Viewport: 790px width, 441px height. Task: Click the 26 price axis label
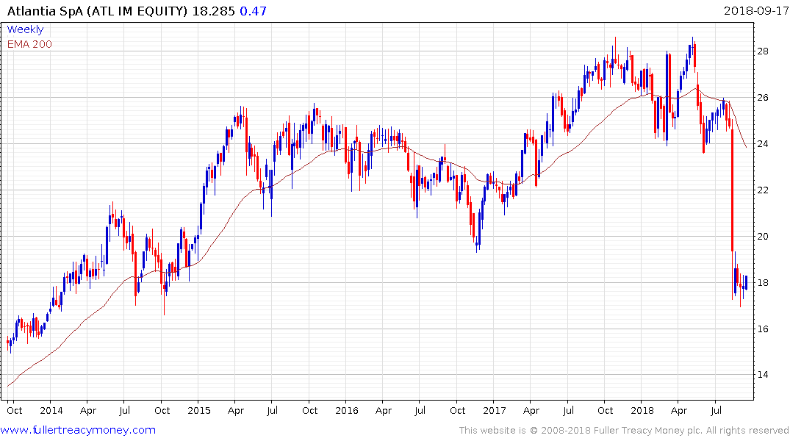click(x=763, y=98)
